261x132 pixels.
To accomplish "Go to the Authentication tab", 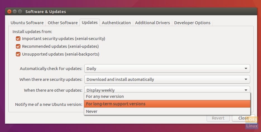I will coord(116,23).
